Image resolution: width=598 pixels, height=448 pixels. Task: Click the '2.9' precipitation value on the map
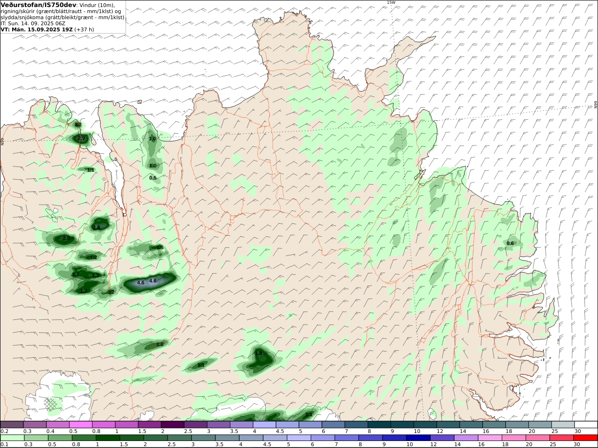(81, 138)
